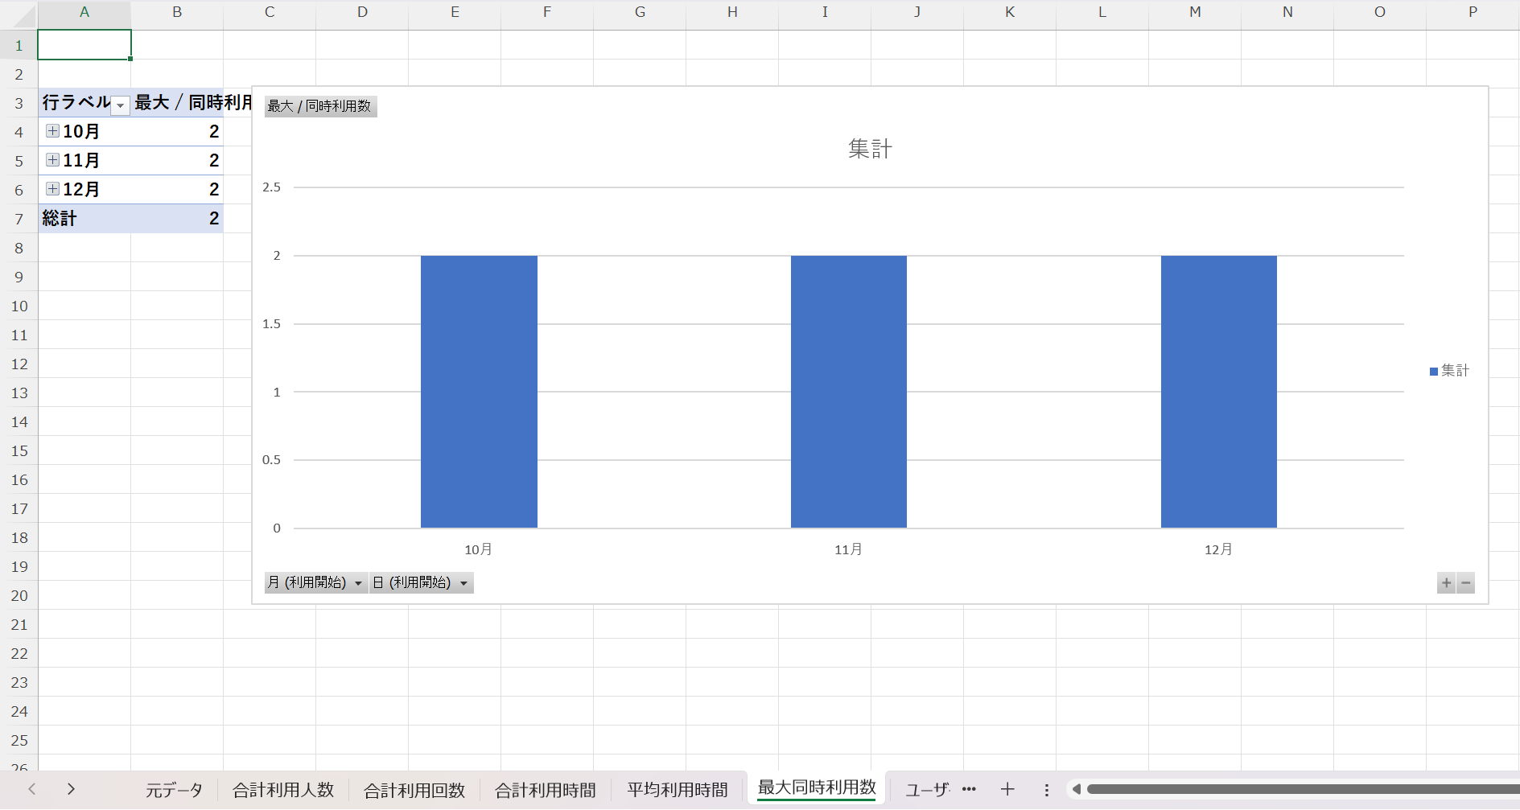Click the horizontal scrollbar left arrow
1520x810 pixels.
1077,790
